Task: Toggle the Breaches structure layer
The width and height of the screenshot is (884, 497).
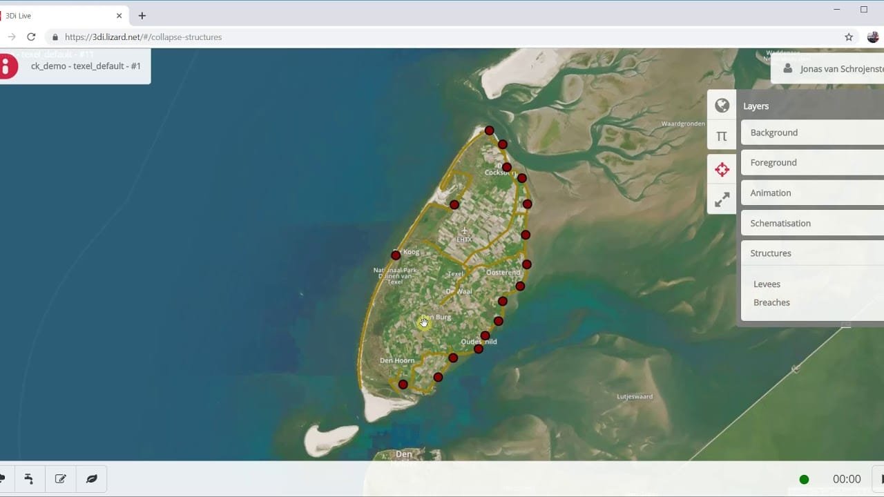Action: 771,302
